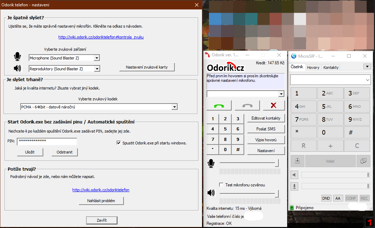Click MicroSIP microphone volume slider

point(336,186)
